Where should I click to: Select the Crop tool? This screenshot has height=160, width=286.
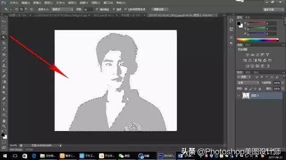(4, 43)
